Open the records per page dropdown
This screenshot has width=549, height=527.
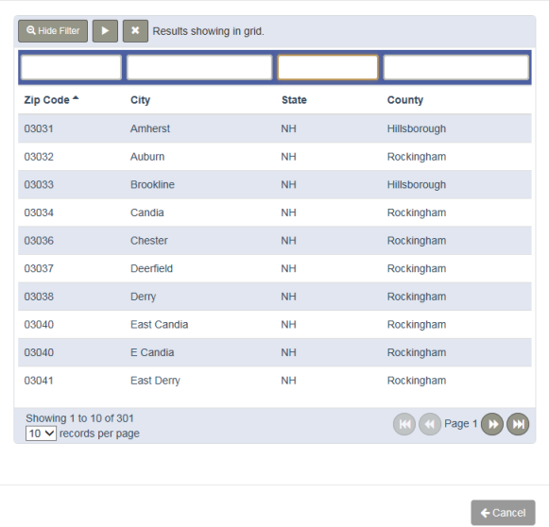click(41, 433)
